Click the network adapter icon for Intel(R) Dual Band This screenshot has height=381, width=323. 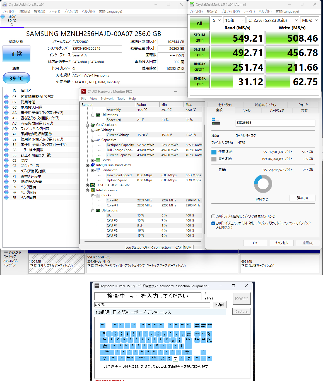pyautogui.click(x=93, y=165)
